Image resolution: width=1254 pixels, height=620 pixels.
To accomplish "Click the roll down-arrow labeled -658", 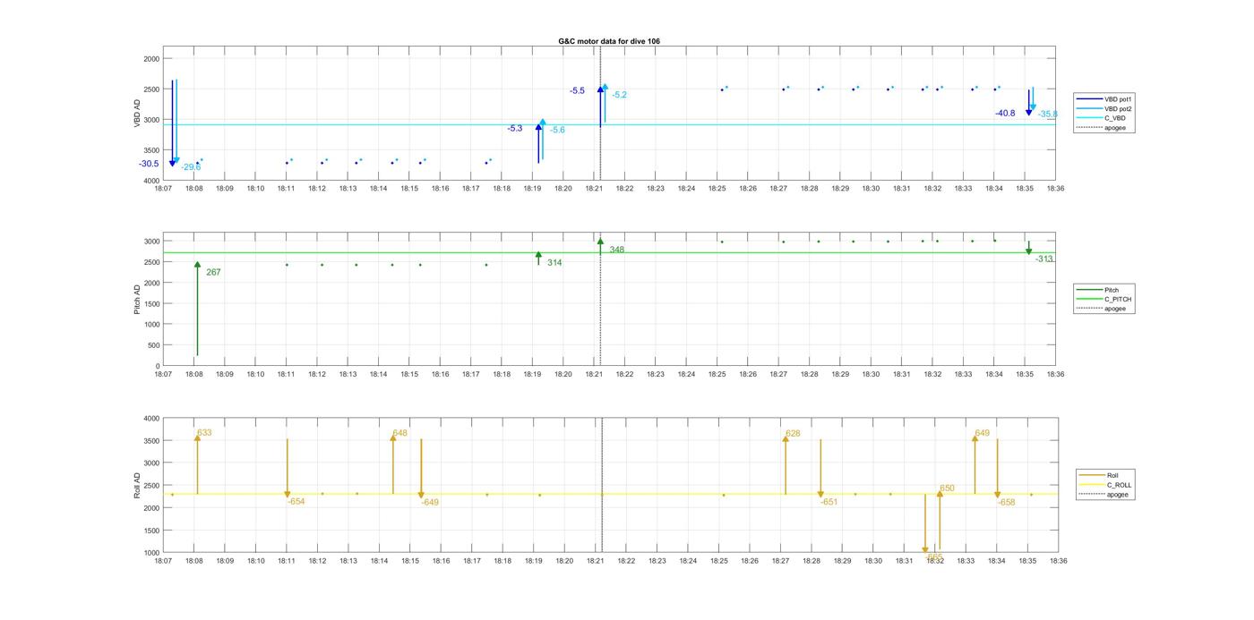I will pos(997,469).
